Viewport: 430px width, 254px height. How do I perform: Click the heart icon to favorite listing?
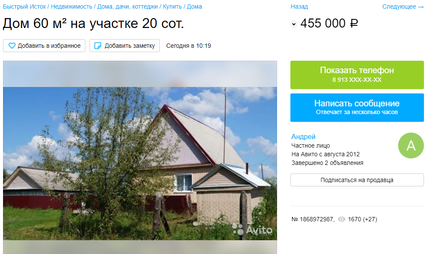tap(12, 46)
